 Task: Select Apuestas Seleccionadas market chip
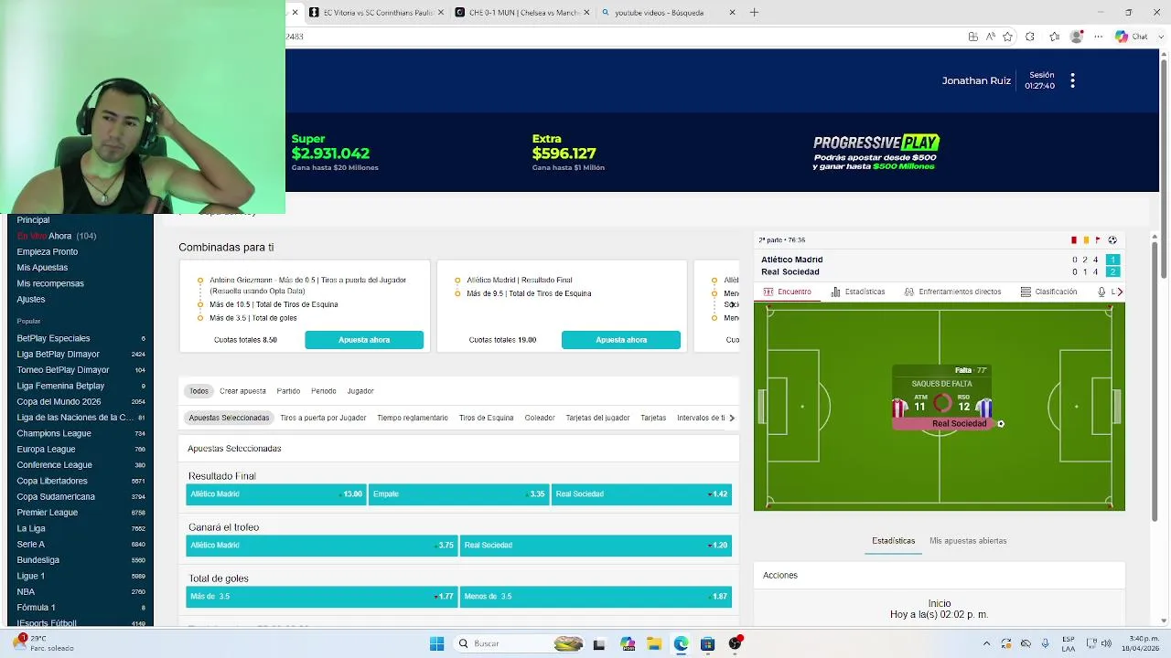tap(229, 418)
